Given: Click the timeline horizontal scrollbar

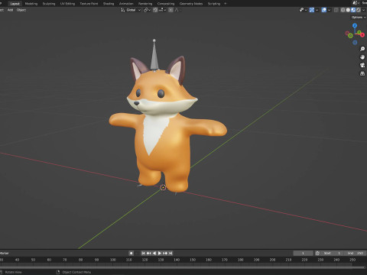Looking at the screenshot, I should [182, 267].
